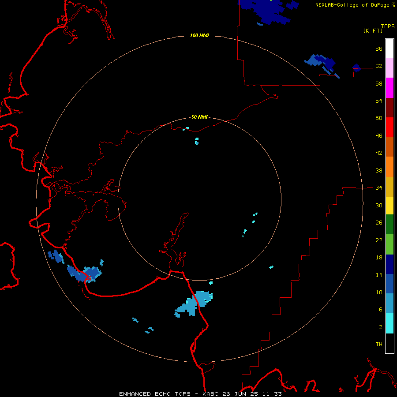Viewport: 397px width, 397px height.
Task: Click the '22' legend label
Action: tap(379, 240)
